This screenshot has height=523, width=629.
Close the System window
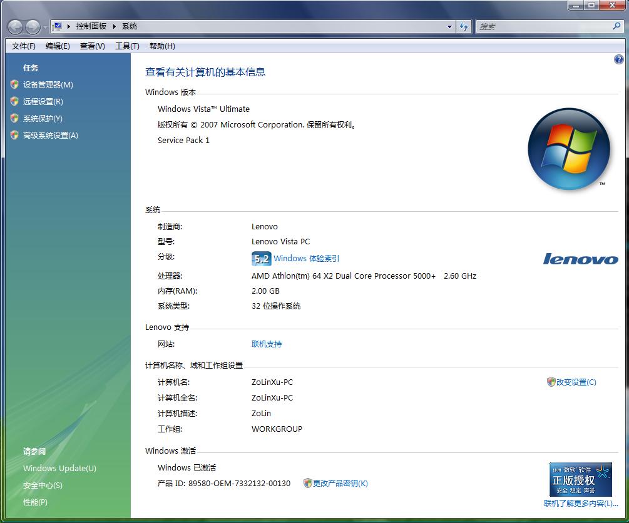point(613,5)
